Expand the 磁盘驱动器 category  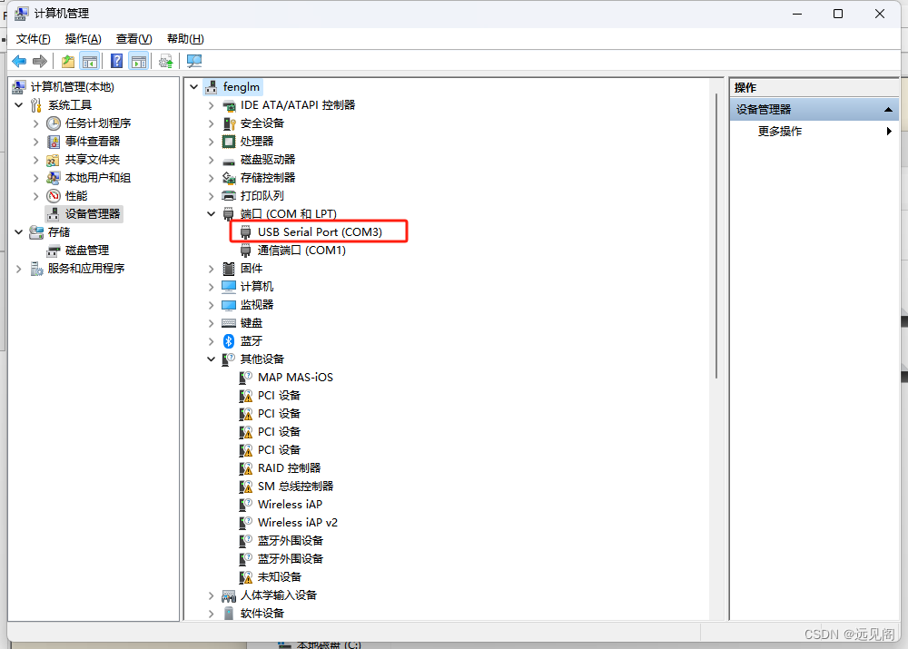(x=212, y=160)
